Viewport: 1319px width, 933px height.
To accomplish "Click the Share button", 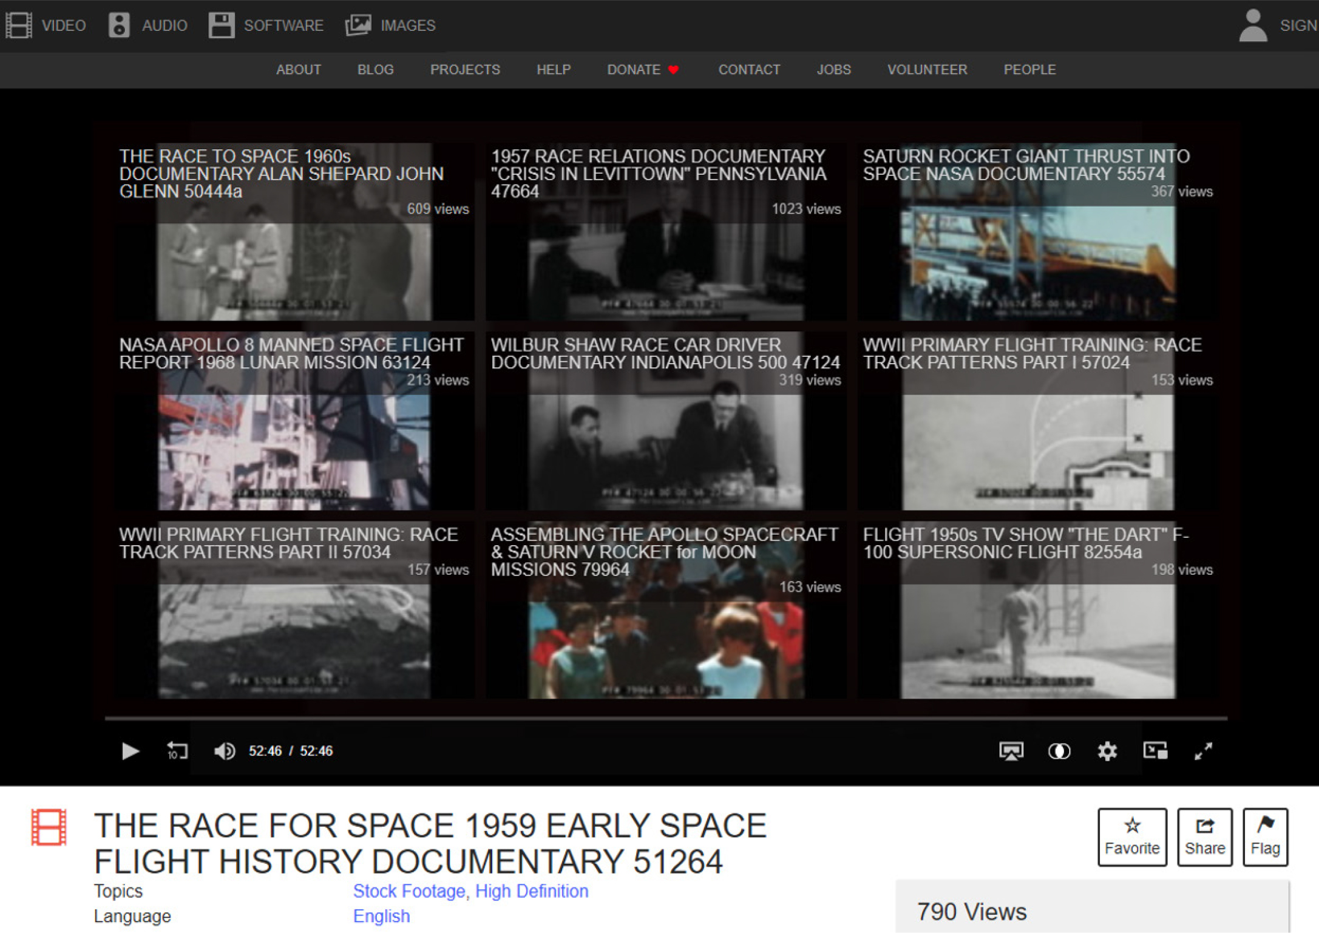I will point(1205,837).
